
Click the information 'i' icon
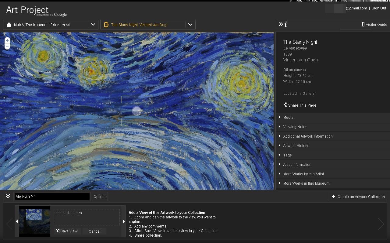tap(285, 24)
